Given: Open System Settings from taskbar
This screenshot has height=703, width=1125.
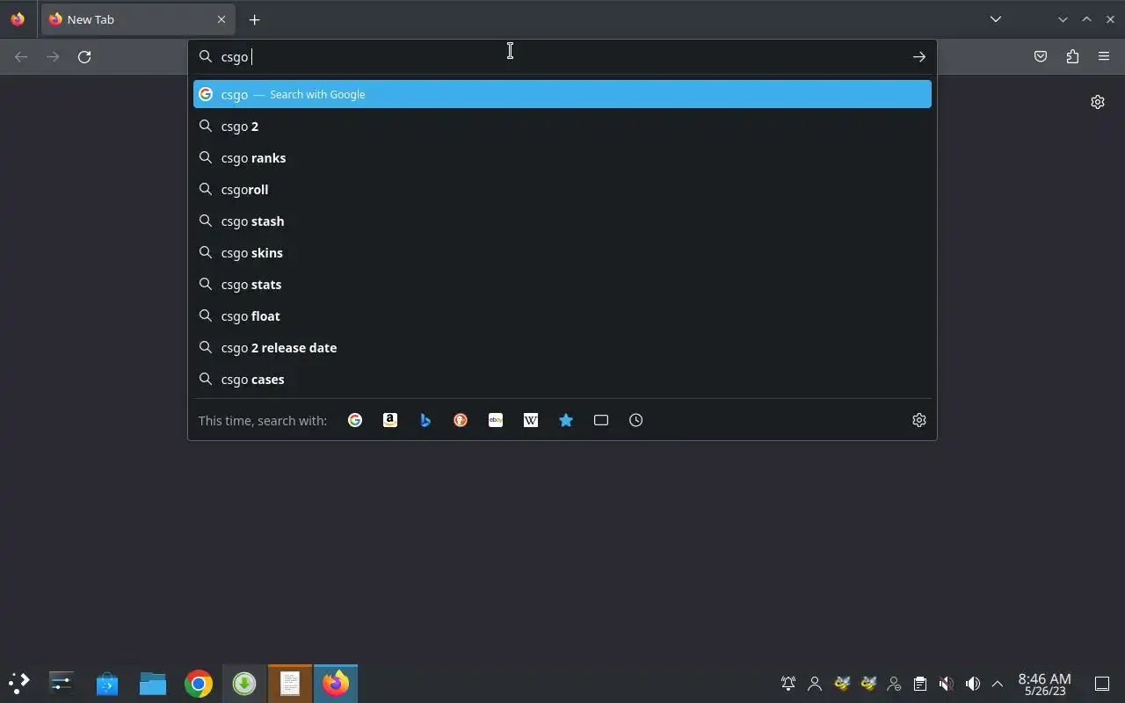Looking at the screenshot, I should coord(62,683).
